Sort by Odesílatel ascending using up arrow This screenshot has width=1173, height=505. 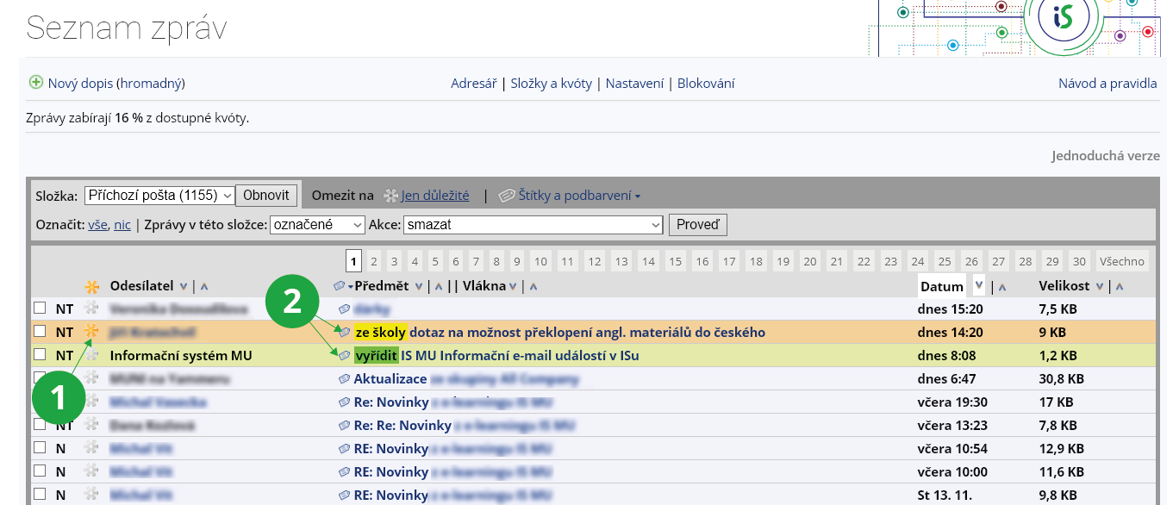(x=204, y=286)
